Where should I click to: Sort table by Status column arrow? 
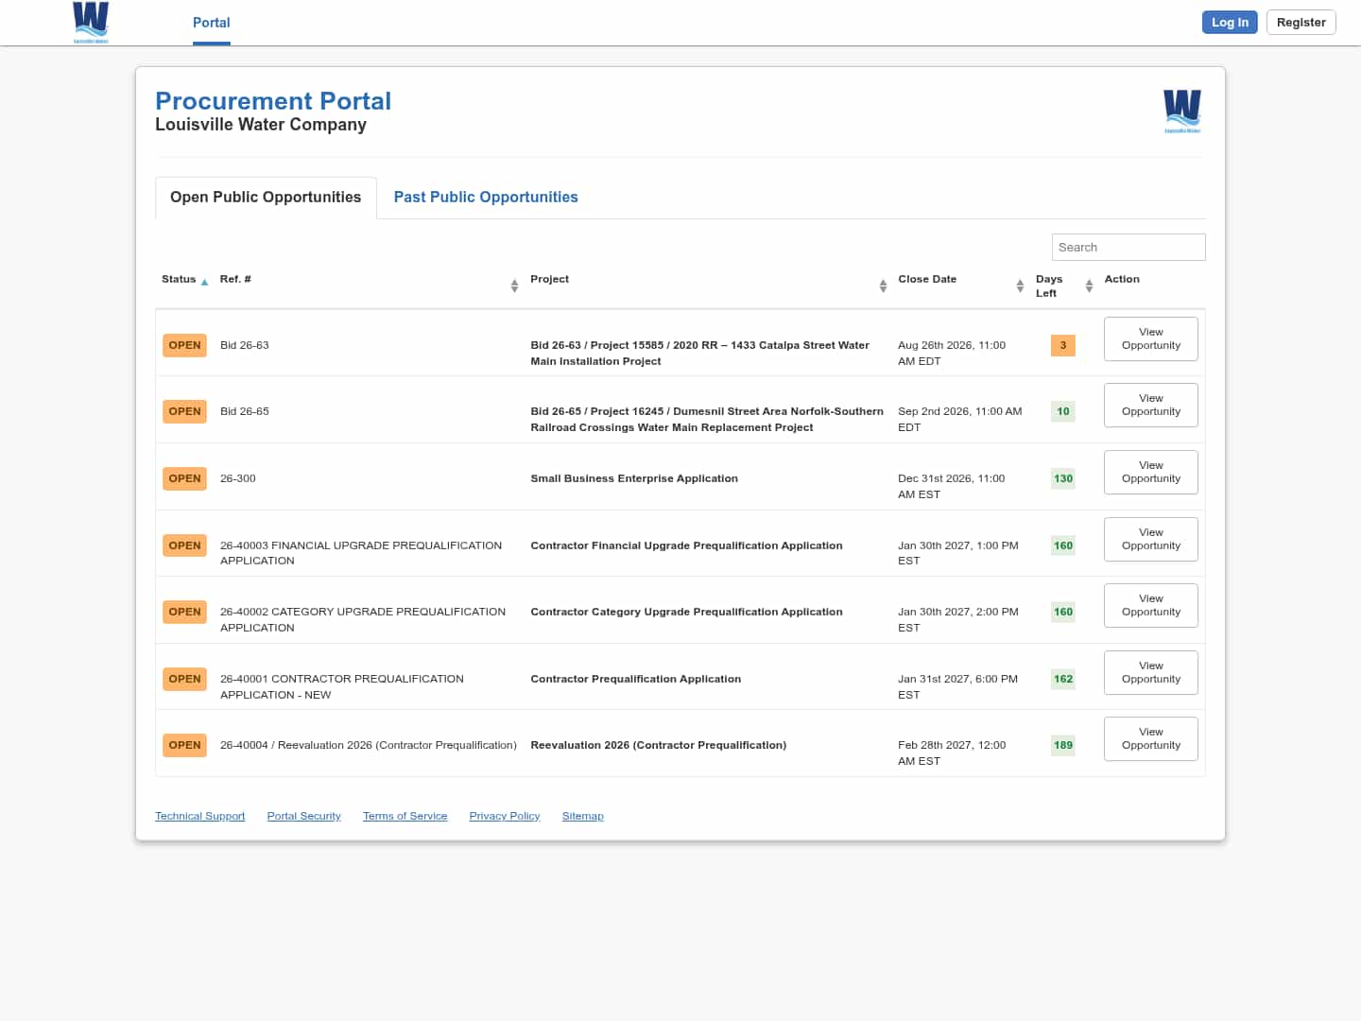tap(204, 282)
